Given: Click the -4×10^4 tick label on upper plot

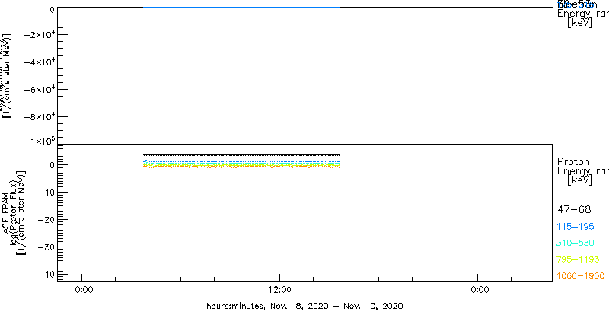Looking at the screenshot, I should pos(39,62).
